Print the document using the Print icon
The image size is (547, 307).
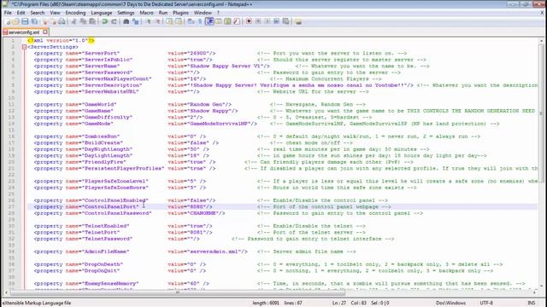click(x=62, y=21)
